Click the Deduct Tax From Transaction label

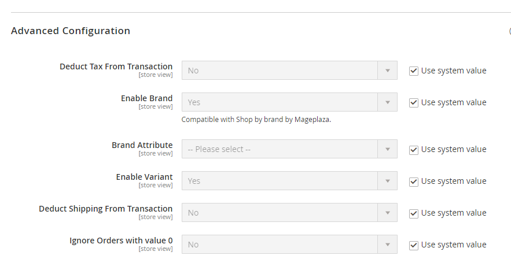(x=116, y=66)
